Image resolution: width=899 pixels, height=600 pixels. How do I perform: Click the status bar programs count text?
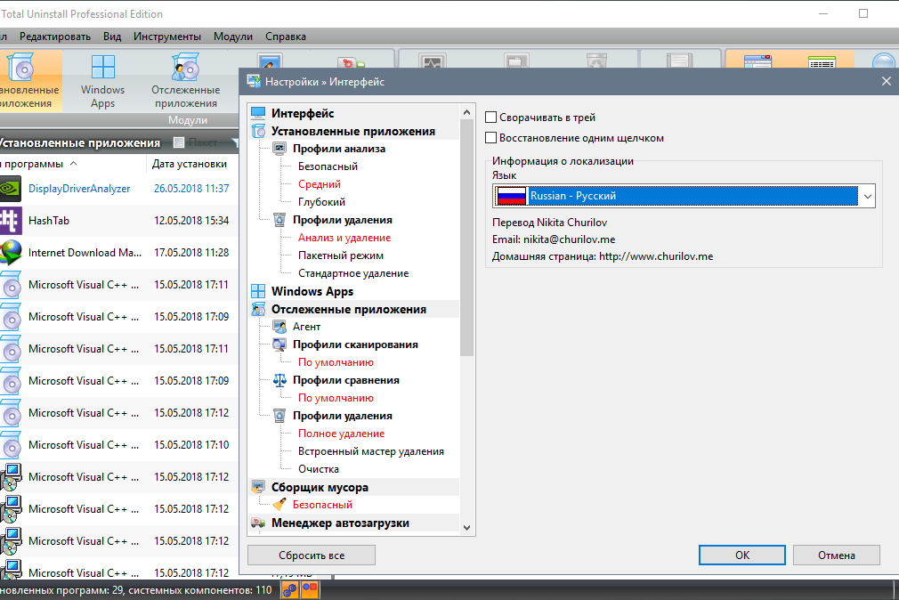pyautogui.click(x=136, y=589)
